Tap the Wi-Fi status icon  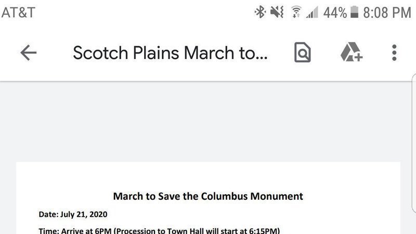click(x=296, y=12)
